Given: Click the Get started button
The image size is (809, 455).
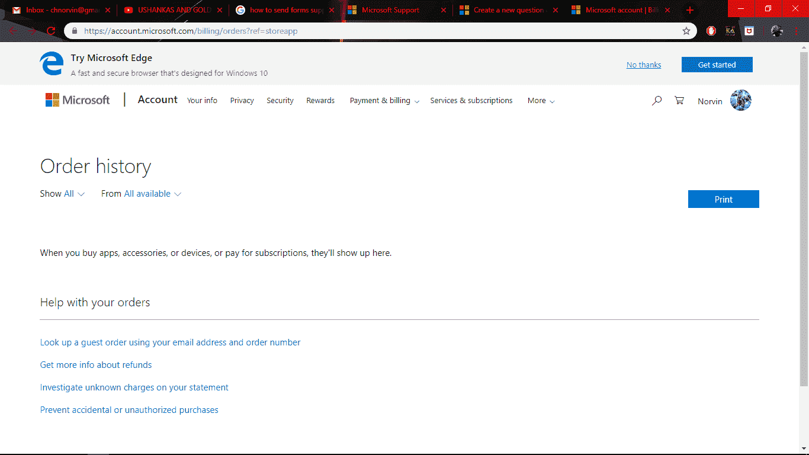Looking at the screenshot, I should click(x=717, y=65).
